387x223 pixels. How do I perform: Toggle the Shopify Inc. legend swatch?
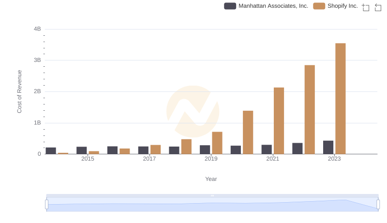point(319,6)
